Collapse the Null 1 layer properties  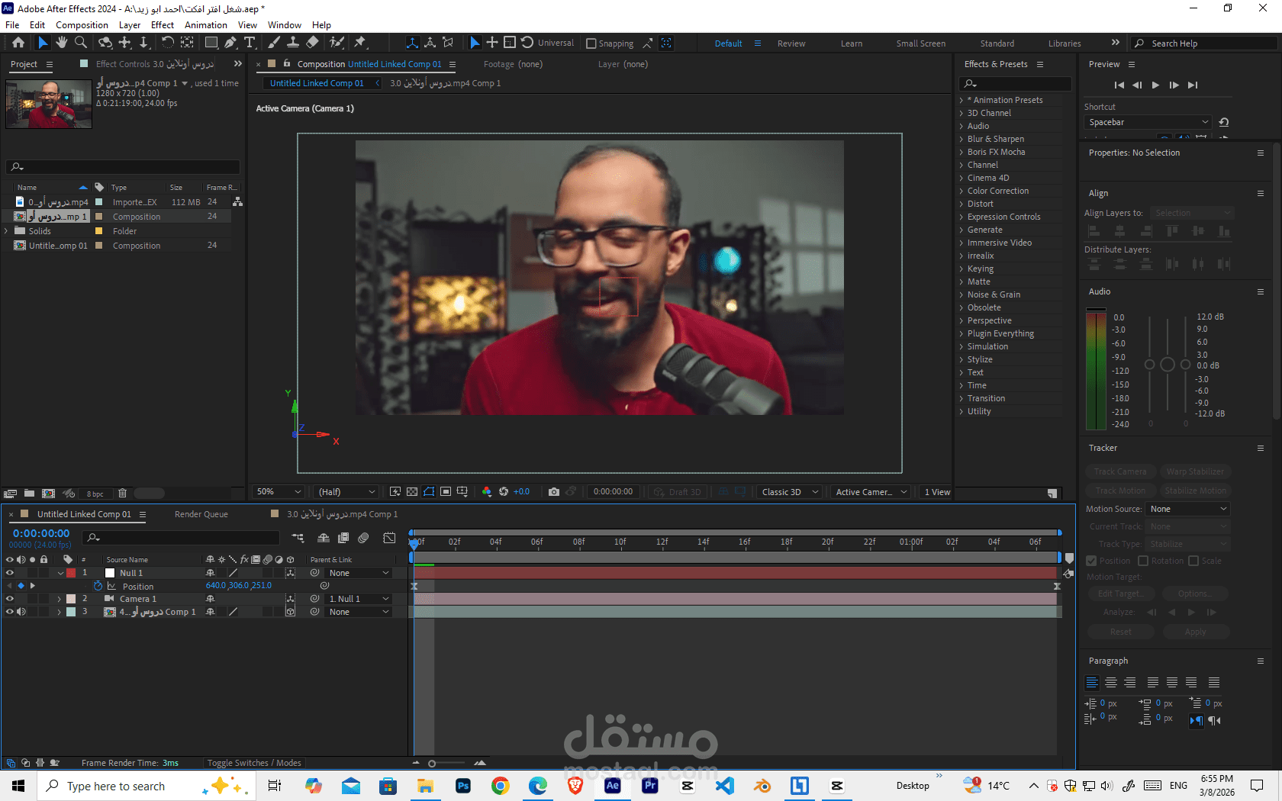(x=60, y=573)
